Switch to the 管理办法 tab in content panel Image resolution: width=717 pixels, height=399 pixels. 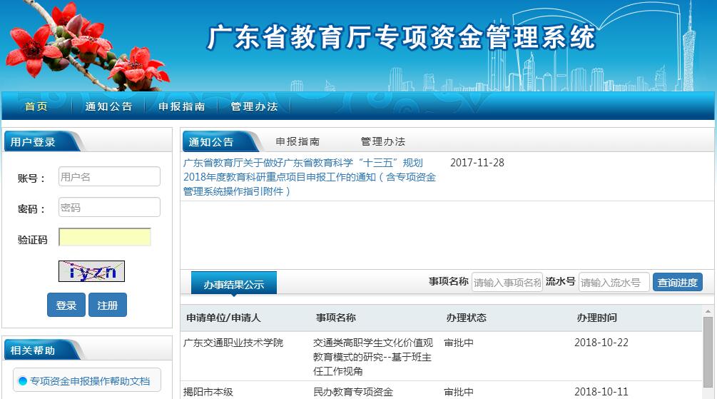382,141
